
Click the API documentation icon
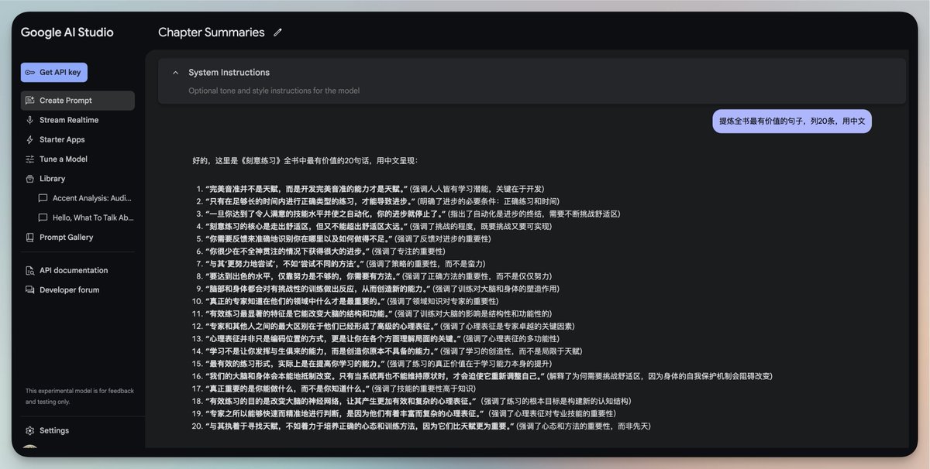pyautogui.click(x=30, y=270)
